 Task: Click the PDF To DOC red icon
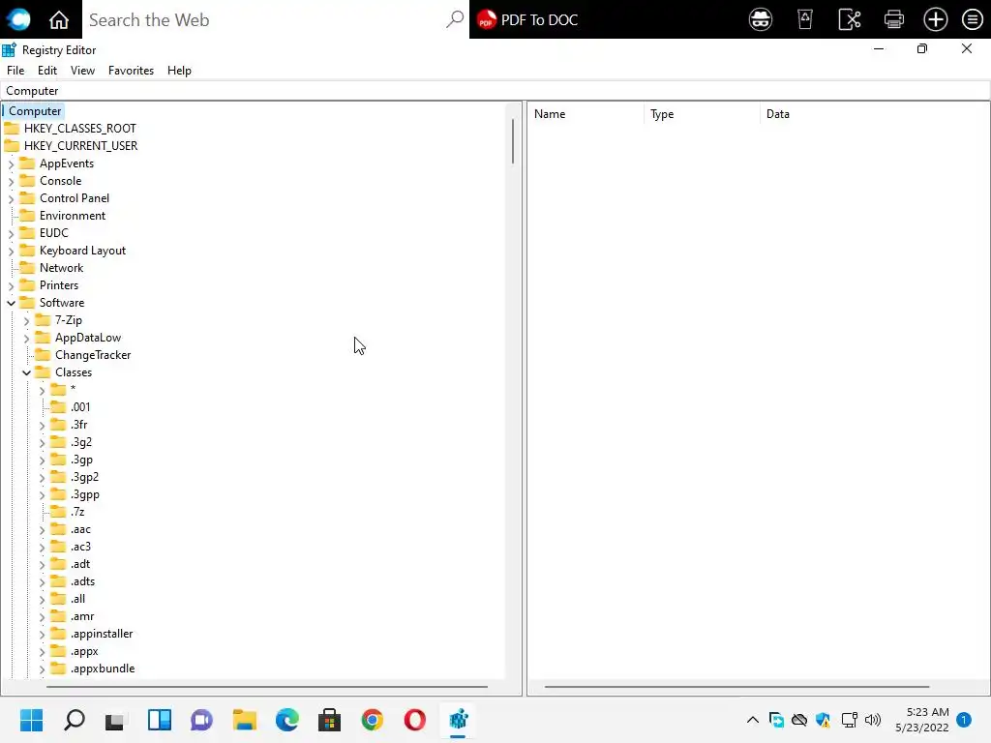point(486,20)
